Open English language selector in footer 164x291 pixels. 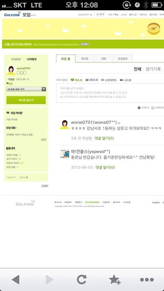point(156,203)
